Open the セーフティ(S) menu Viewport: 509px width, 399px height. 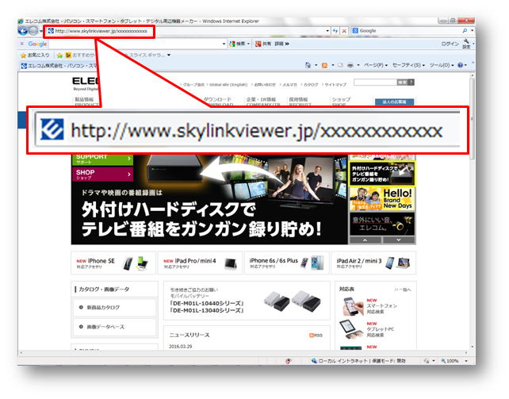pyautogui.click(x=408, y=65)
